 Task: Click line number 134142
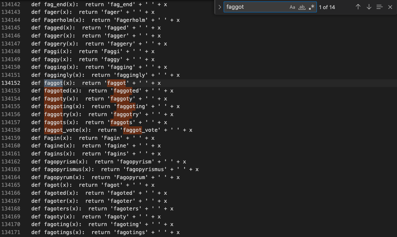(x=11, y=4)
